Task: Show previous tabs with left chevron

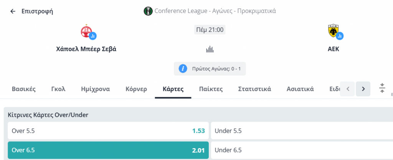Action: [x=347, y=89]
